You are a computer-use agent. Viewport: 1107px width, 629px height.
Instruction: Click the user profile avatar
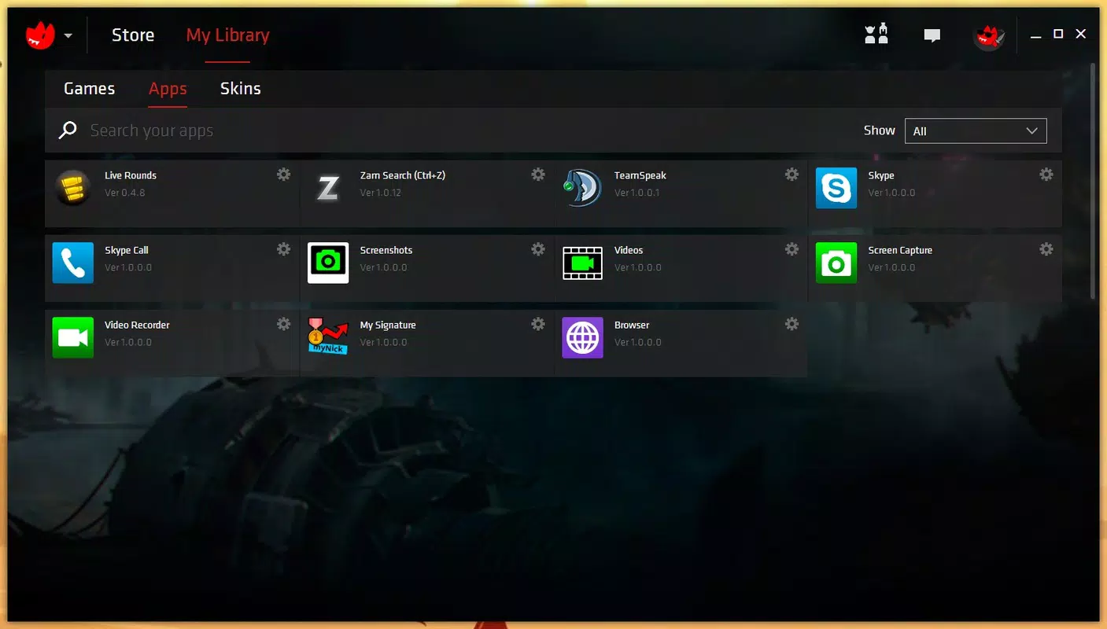click(988, 35)
